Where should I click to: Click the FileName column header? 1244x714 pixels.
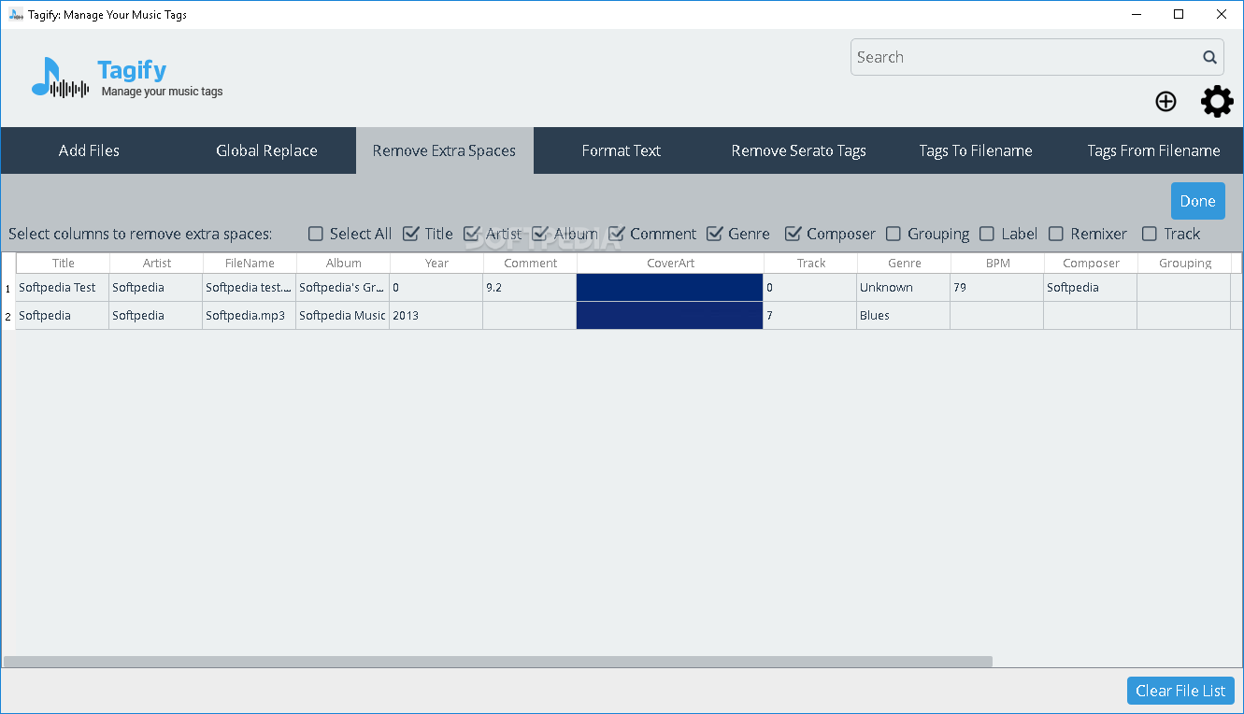(x=250, y=263)
